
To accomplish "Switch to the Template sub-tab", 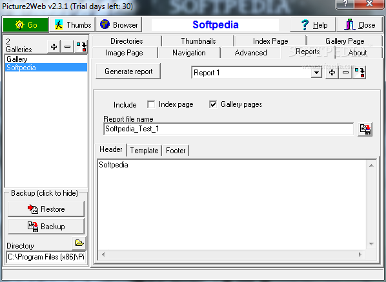I will click(144, 150).
